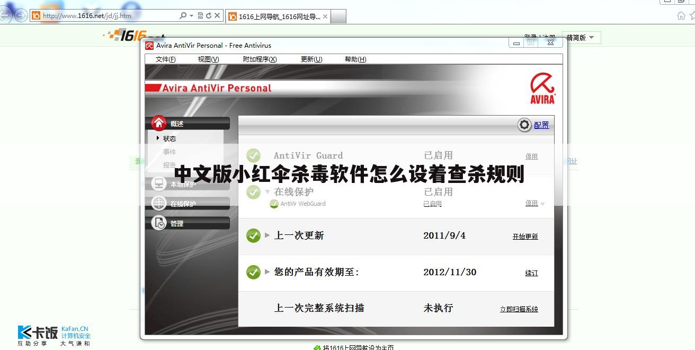
Task: Click the 配置 text link
Action: tap(541, 125)
